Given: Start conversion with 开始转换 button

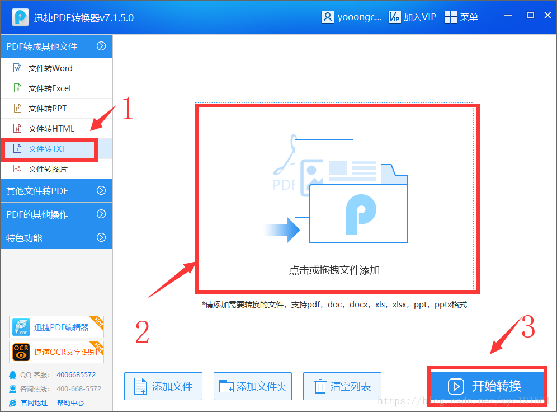Looking at the screenshot, I should [487, 386].
